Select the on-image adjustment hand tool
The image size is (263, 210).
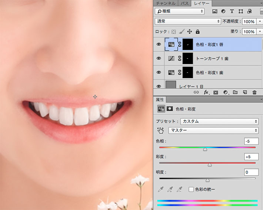(160, 131)
